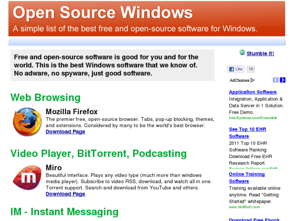Viewport: 295px width, 221px height.
Task: Go to previous ad with left arrow
Action: tap(276, 80)
